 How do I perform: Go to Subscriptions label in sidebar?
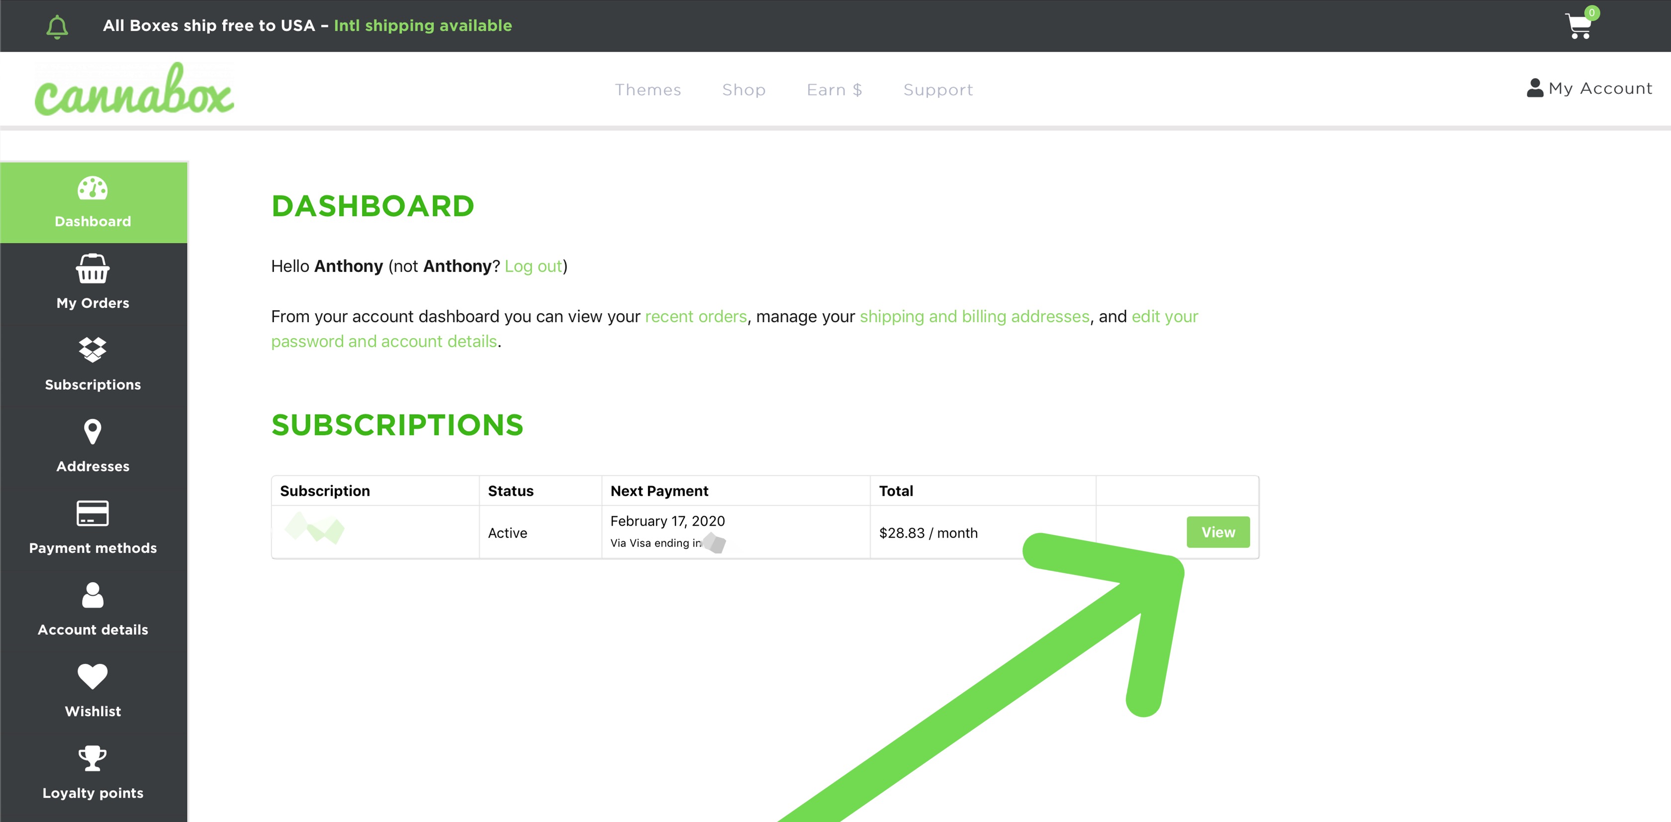coord(93,385)
